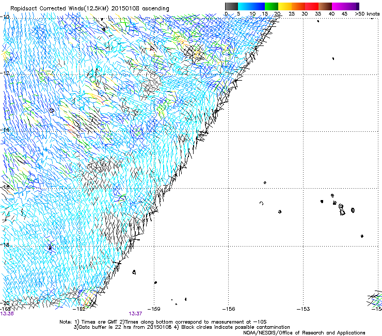Click the orange 25-30 knots legend color

pyautogui.click(x=298, y=6)
